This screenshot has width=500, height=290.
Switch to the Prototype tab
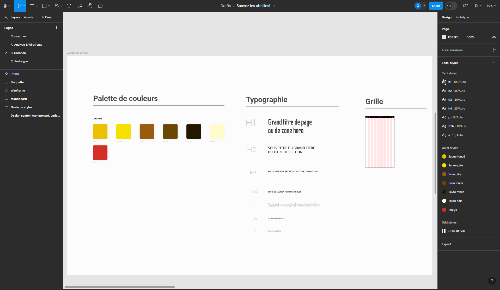tap(462, 17)
